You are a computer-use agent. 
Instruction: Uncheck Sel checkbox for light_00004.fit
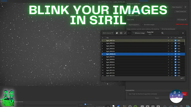click(175, 49)
